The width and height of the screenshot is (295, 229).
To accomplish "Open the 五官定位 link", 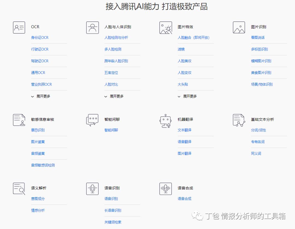I will (x=111, y=73).
